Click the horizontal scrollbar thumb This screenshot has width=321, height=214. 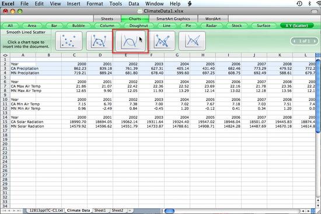pos(169,211)
